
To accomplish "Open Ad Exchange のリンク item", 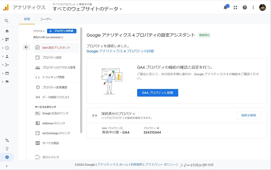I will 56,133.
